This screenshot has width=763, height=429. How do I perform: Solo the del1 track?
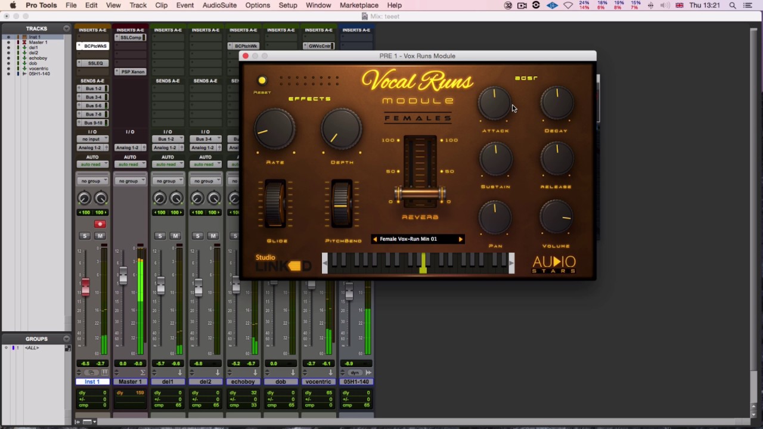(160, 236)
